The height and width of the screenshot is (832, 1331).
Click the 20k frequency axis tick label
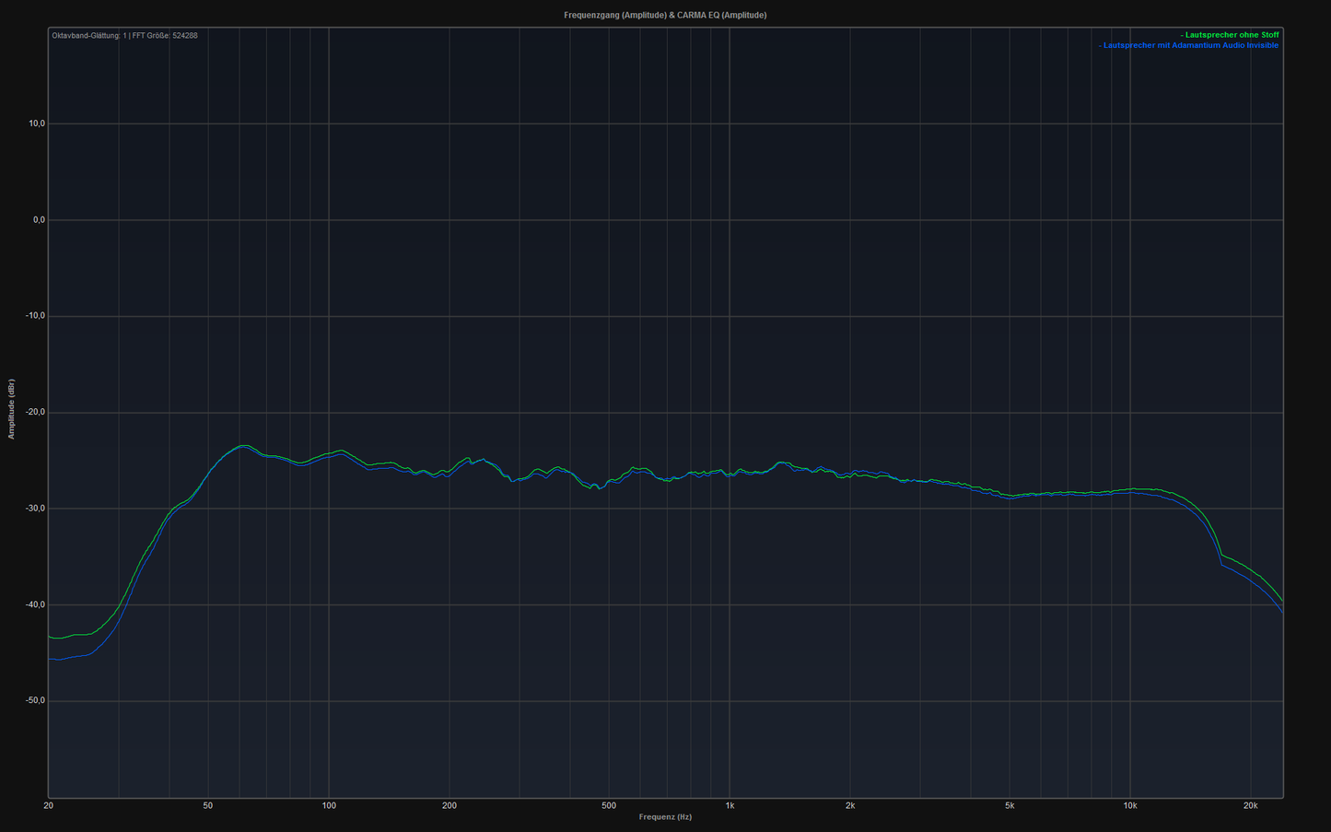pos(1250,805)
